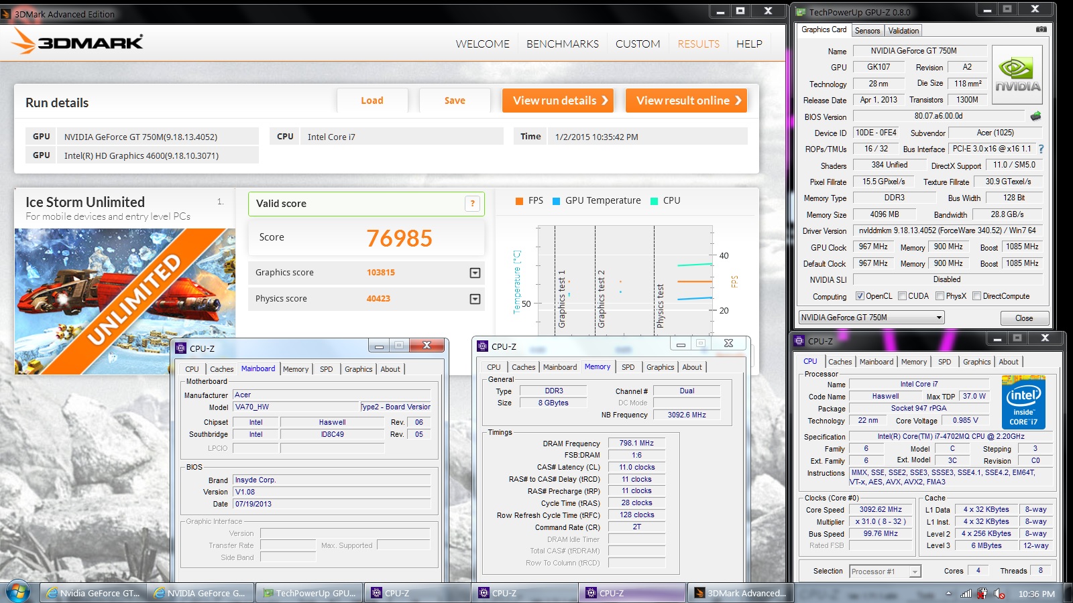
Task: Click the Core Speed value 3092.62 MHz
Action: 881,509
